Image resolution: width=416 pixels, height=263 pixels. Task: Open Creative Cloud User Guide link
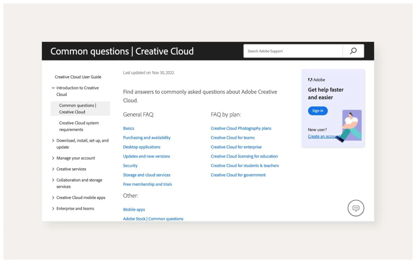78,77
